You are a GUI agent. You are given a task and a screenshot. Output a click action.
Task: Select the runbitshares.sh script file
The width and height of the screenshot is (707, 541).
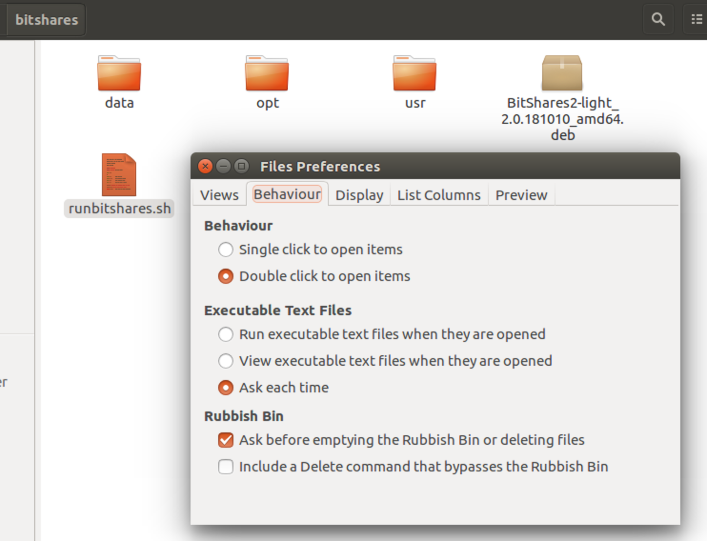pyautogui.click(x=119, y=175)
